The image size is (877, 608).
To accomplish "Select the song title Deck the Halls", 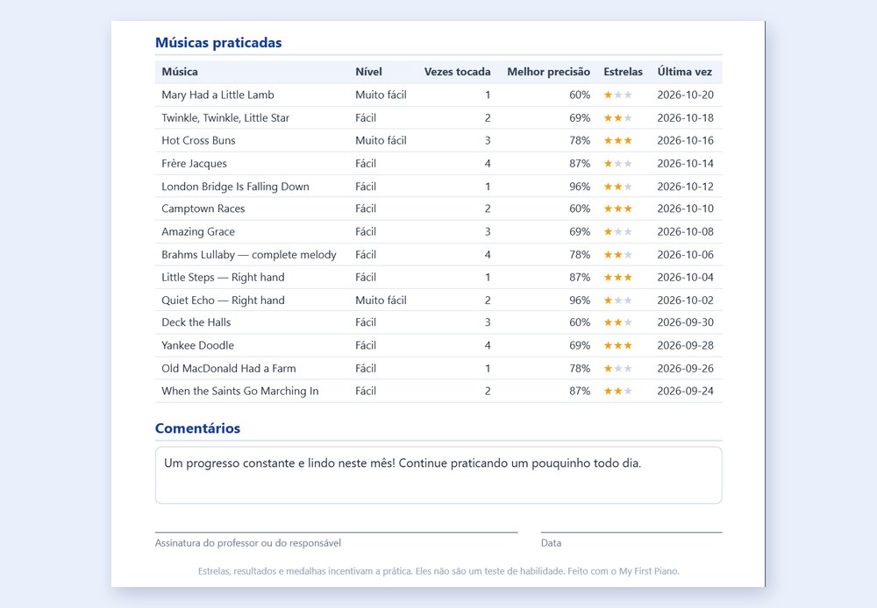I will [196, 322].
